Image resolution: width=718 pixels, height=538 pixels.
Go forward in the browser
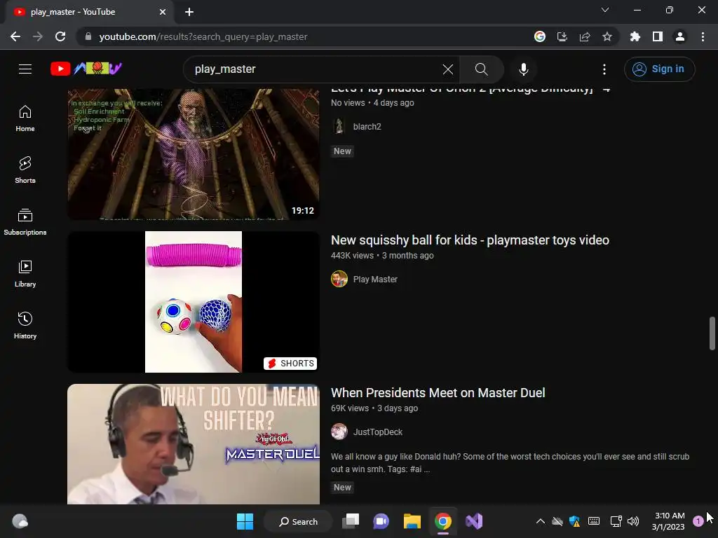pos(38,36)
